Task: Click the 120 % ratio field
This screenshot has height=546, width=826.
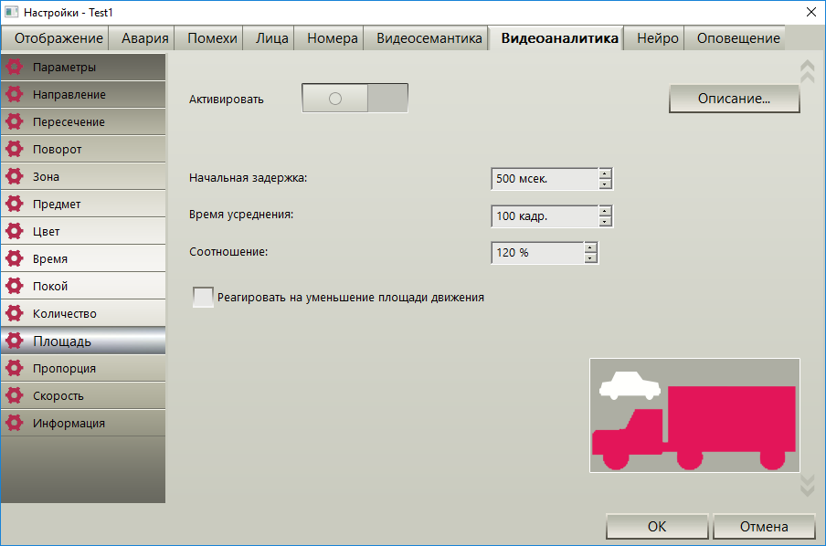Action: [x=537, y=253]
